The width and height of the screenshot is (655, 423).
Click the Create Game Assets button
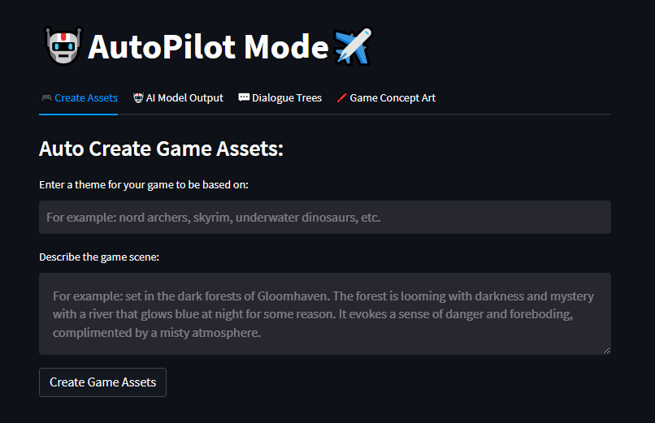[x=102, y=382]
